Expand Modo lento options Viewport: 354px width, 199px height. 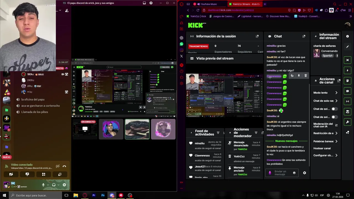336,93
